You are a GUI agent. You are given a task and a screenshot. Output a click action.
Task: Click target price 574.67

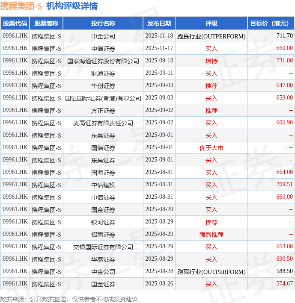[x=285, y=283]
